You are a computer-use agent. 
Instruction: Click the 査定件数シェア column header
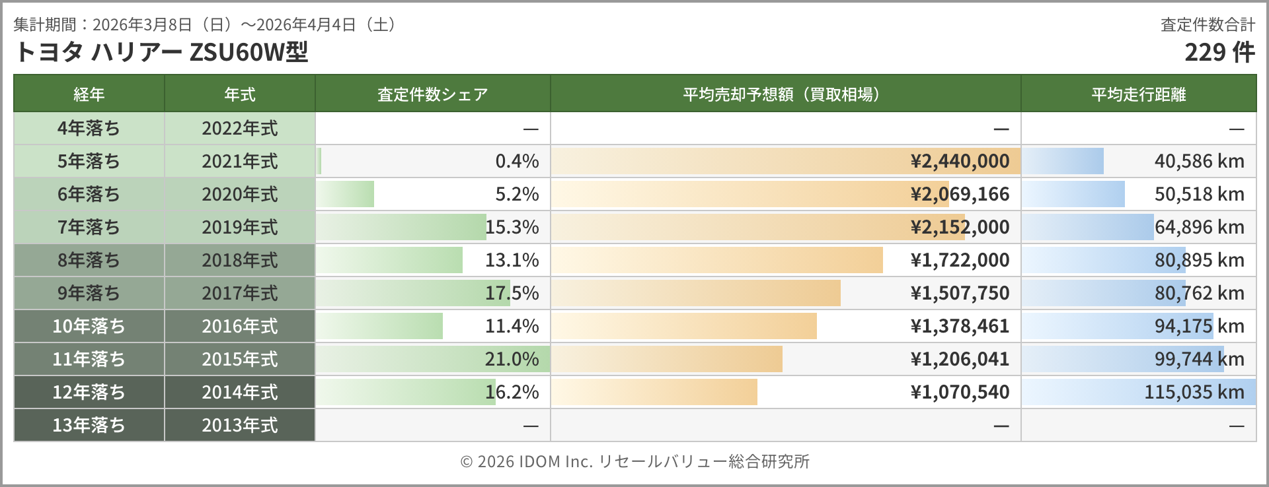click(x=432, y=94)
